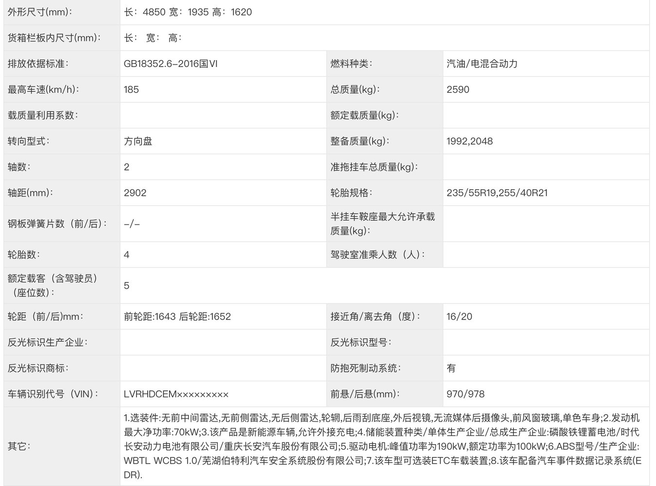Click the 整备质量(kg) label
Viewport: 656px width, 486px height.
[360, 141]
